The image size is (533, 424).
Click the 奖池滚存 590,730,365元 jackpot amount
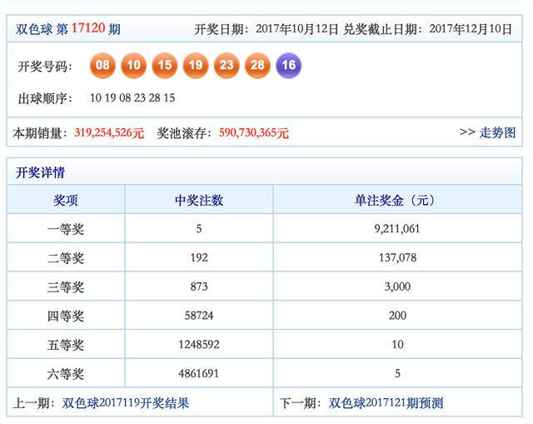coord(253,133)
